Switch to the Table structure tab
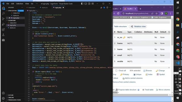This screenshot has height=102, width=182. tap(120, 26)
